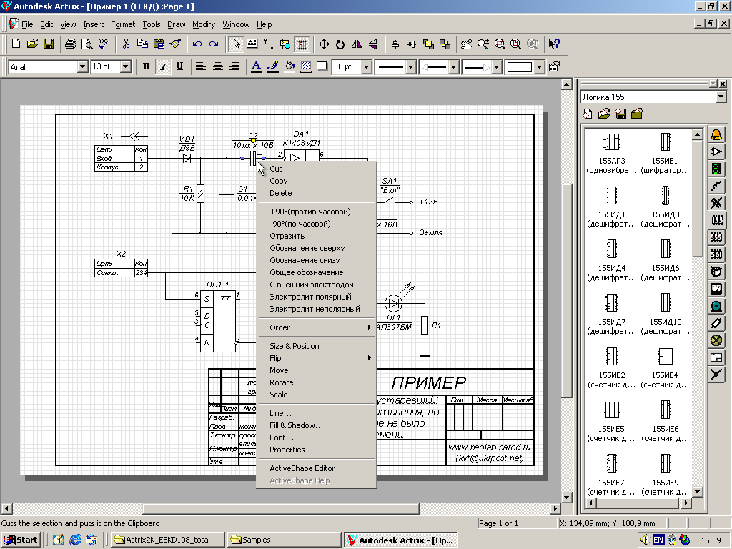
Task: Open the Arial font name dropdown
Action: 82,66
